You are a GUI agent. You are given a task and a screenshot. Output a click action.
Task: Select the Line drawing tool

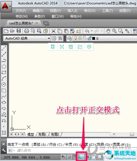click(x=4, y=48)
